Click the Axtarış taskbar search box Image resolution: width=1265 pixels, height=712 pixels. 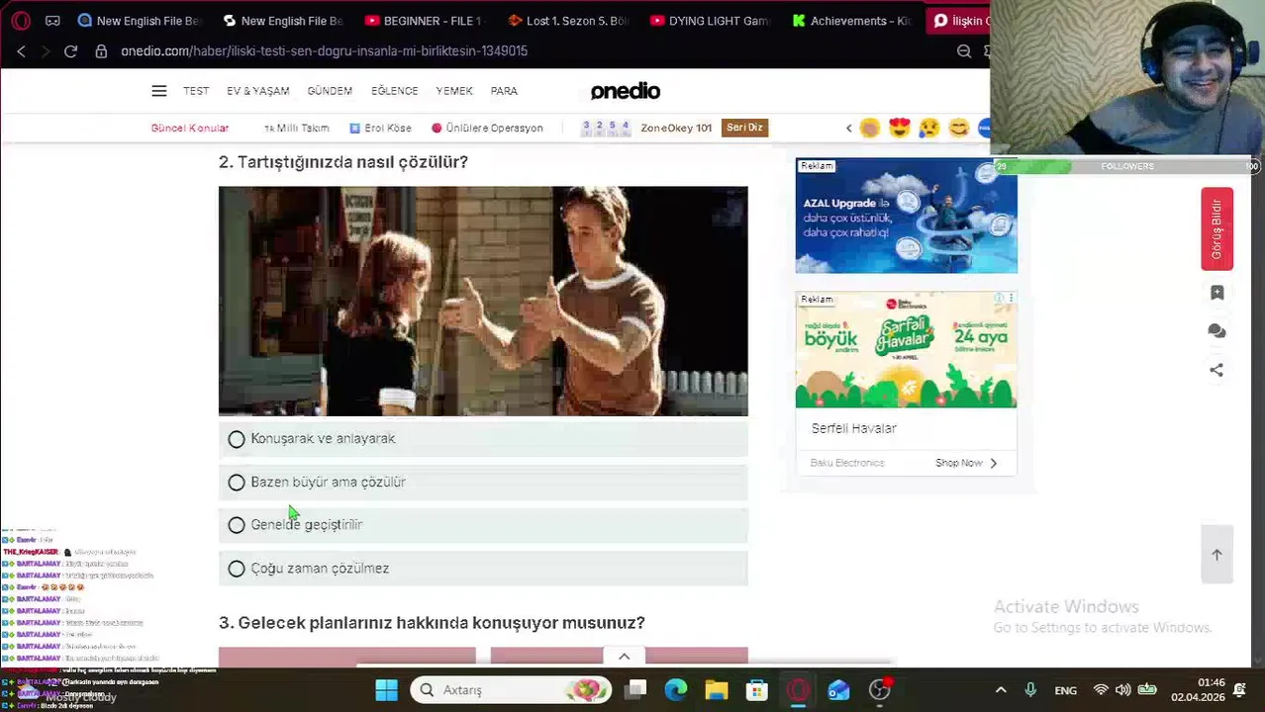pos(512,689)
